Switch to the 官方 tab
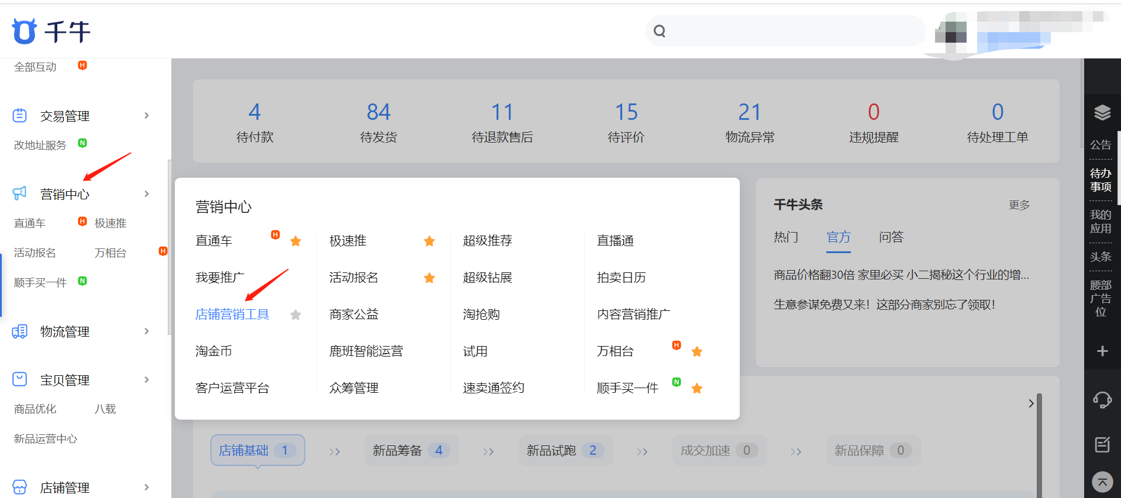 [839, 237]
